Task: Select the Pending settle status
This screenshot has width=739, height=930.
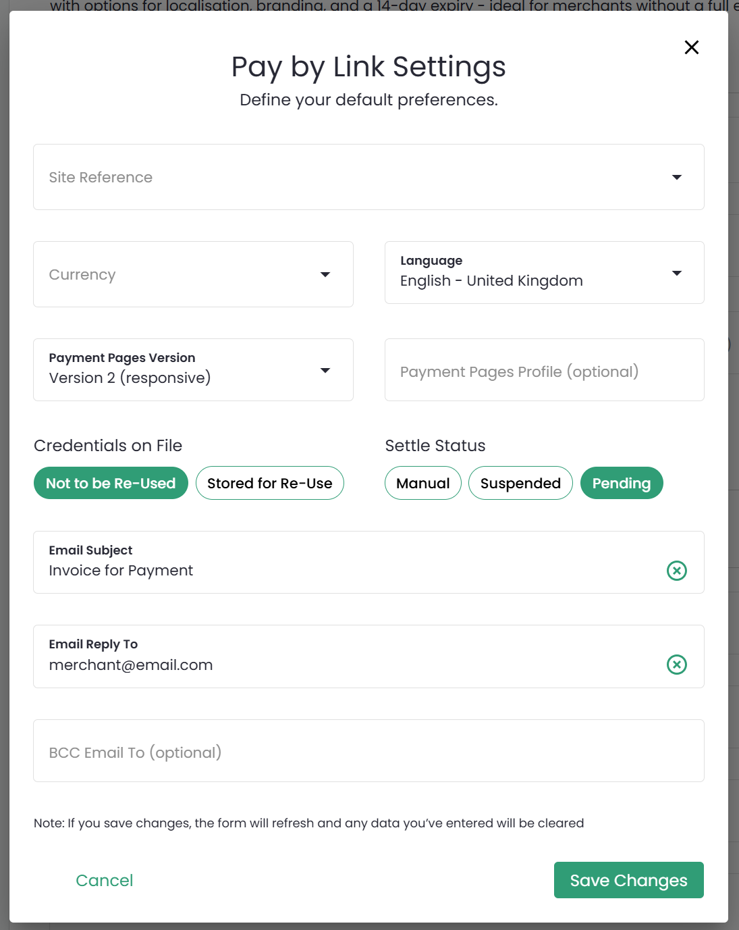Action: pyautogui.click(x=621, y=483)
